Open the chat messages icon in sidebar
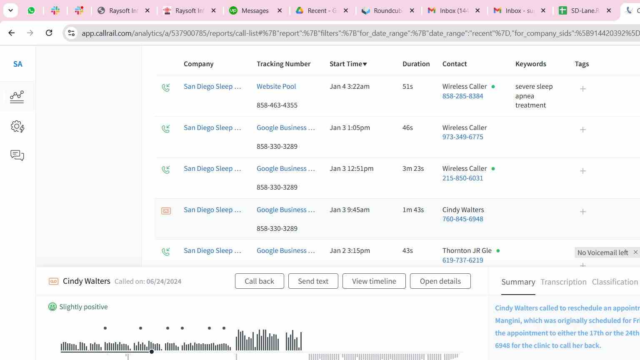640x360 pixels. pyautogui.click(x=17, y=155)
